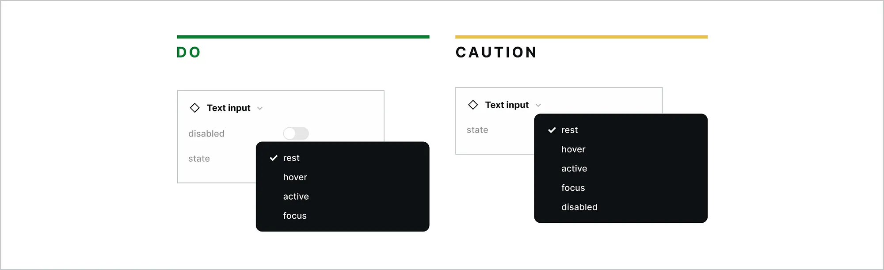The width and height of the screenshot is (884, 270).
Task: Select hover in the DO state menu
Action: click(295, 177)
